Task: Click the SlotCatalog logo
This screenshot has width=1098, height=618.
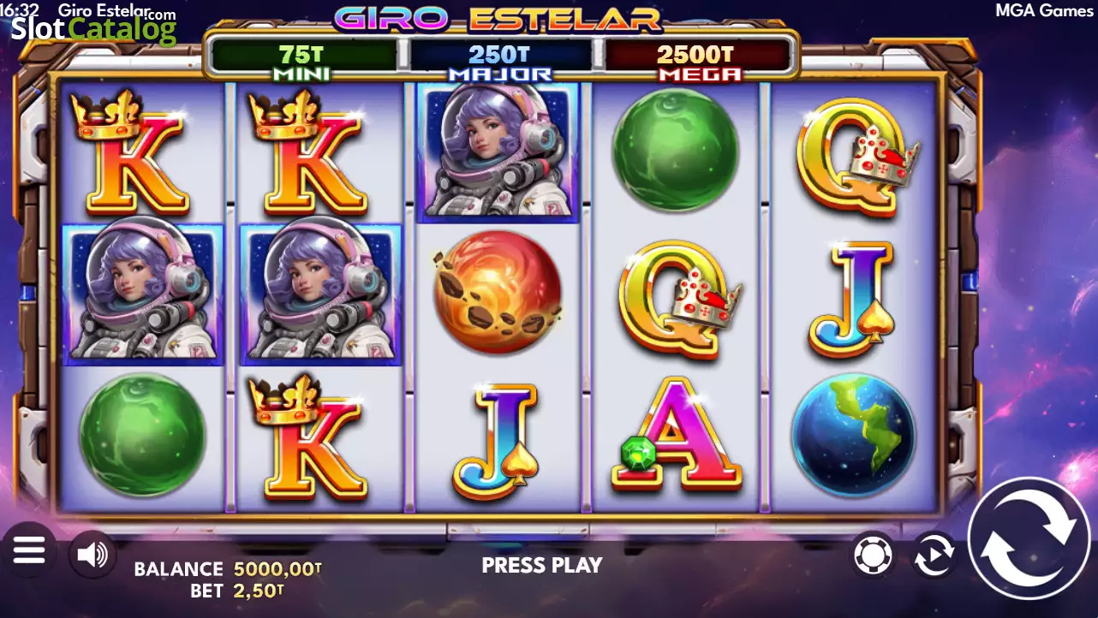Action: [93, 27]
